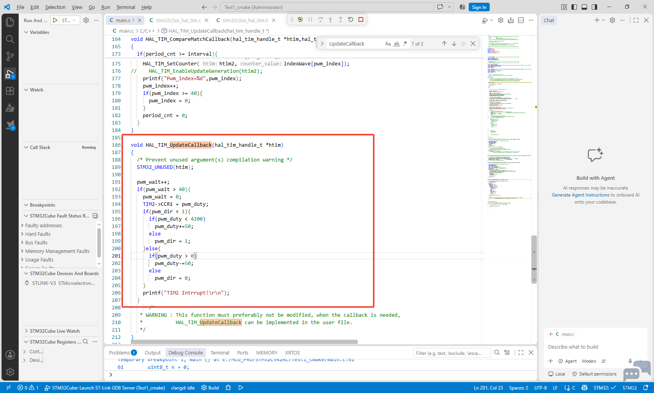This screenshot has width=654, height=393.
Task: Click the editor horizontal scrollbar
Action: (244, 342)
